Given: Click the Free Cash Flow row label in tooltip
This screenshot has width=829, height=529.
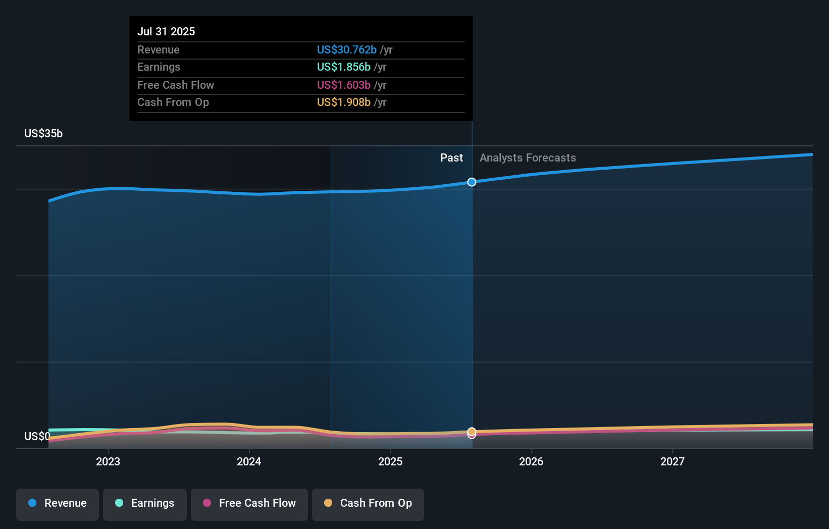Looking at the screenshot, I should [176, 85].
